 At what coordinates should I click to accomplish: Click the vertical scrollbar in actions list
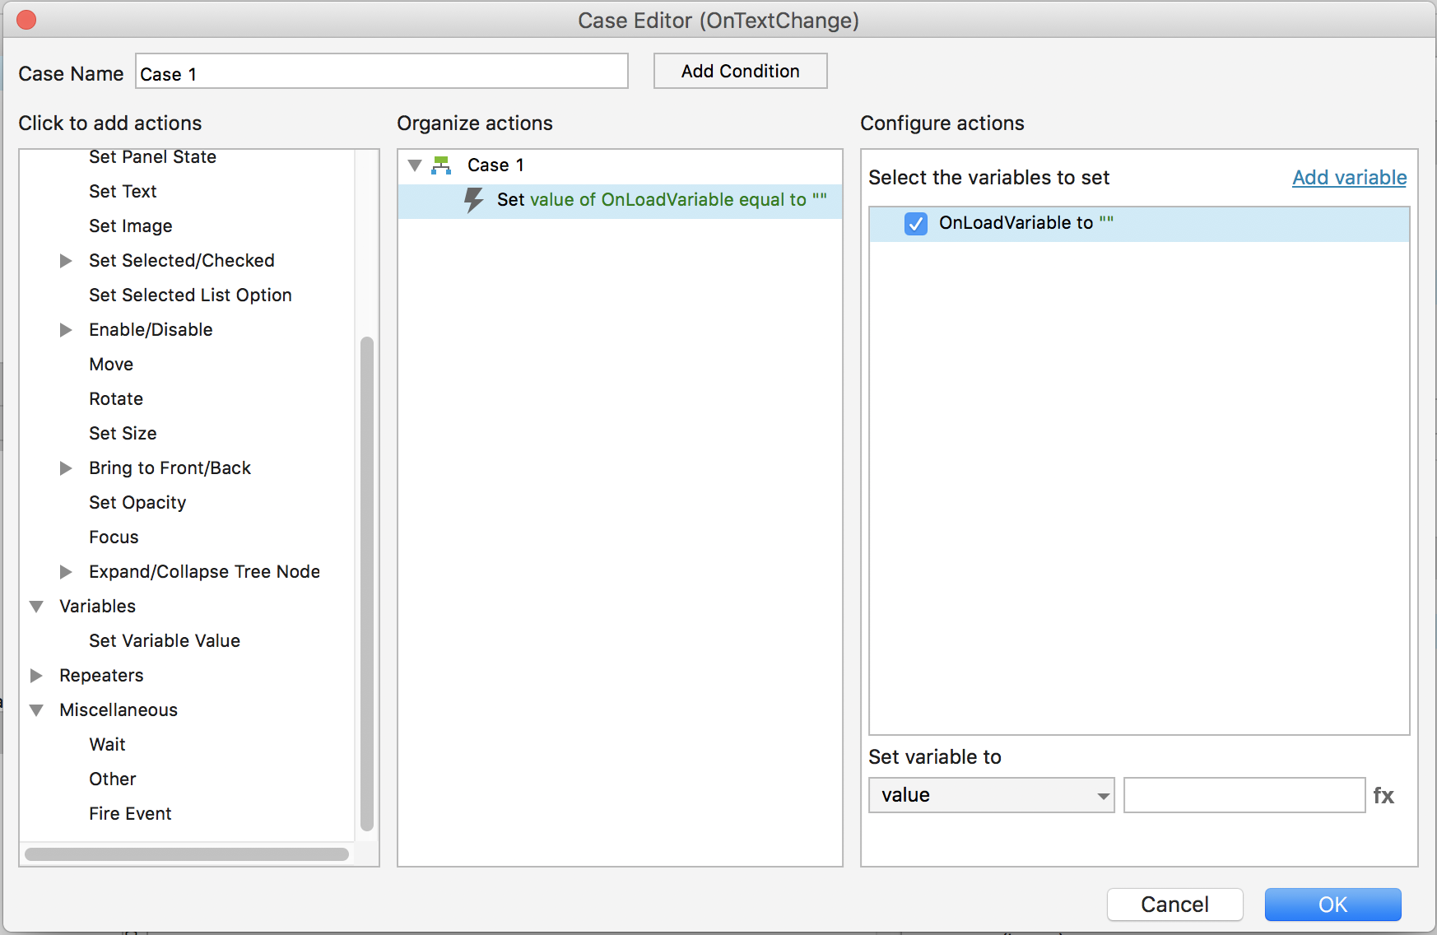[x=367, y=583]
